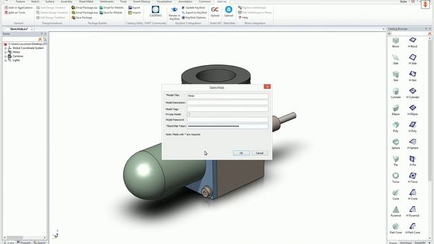Select the H Sphere shape in catalog

point(412,144)
